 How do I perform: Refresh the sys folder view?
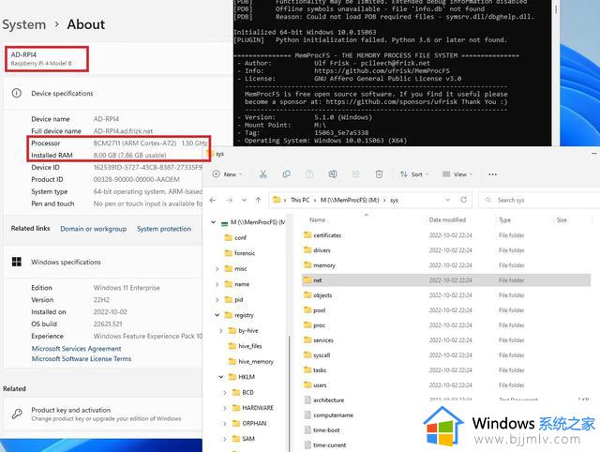463,200
